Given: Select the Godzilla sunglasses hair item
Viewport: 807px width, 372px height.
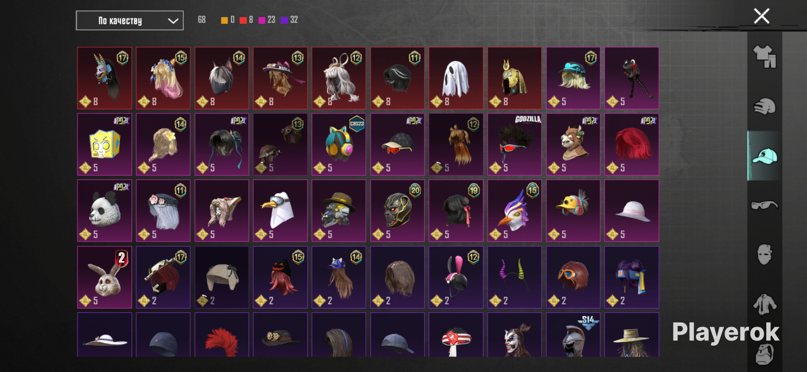Looking at the screenshot, I should point(514,144).
